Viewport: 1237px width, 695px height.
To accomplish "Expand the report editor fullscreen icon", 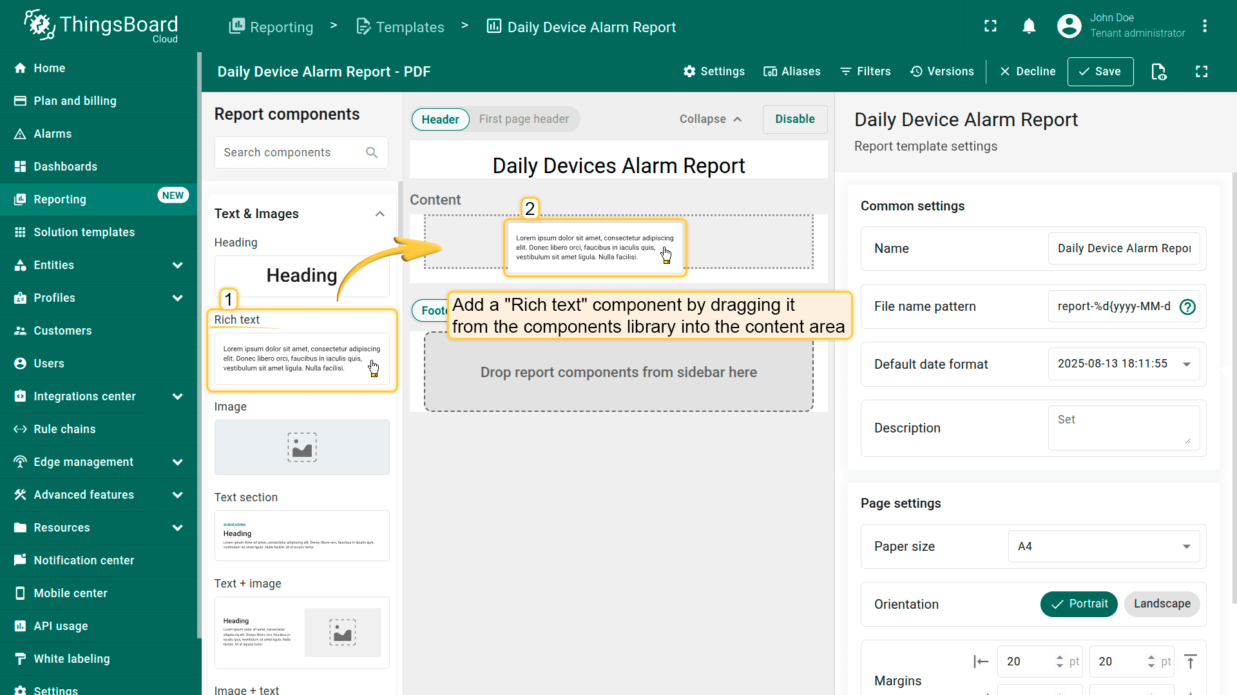I will pyautogui.click(x=1202, y=71).
